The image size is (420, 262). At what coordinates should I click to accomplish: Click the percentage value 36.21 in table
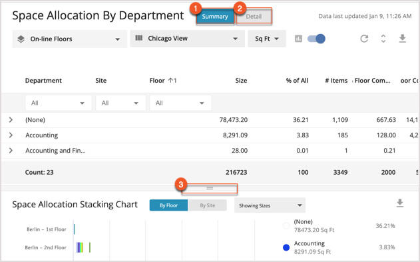click(x=301, y=120)
